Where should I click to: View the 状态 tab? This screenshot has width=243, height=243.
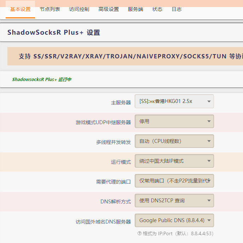157,10
